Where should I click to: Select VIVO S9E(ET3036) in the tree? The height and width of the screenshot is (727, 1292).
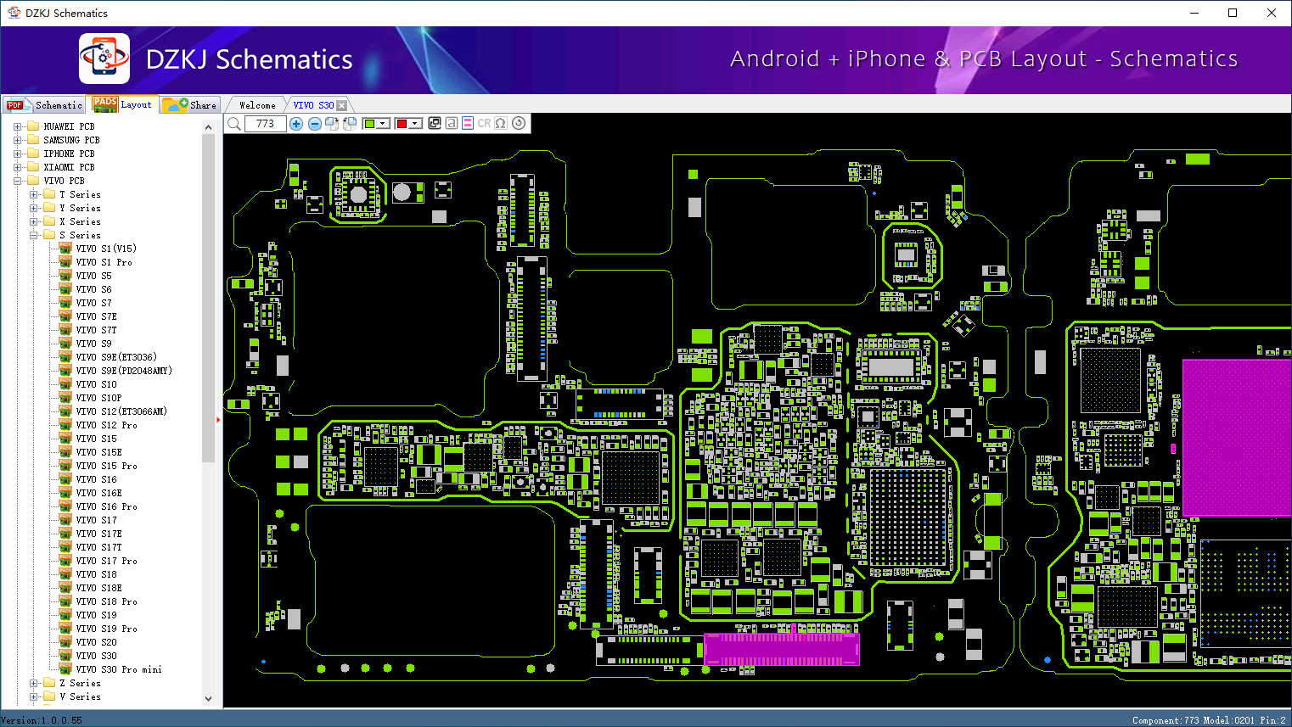coord(116,357)
